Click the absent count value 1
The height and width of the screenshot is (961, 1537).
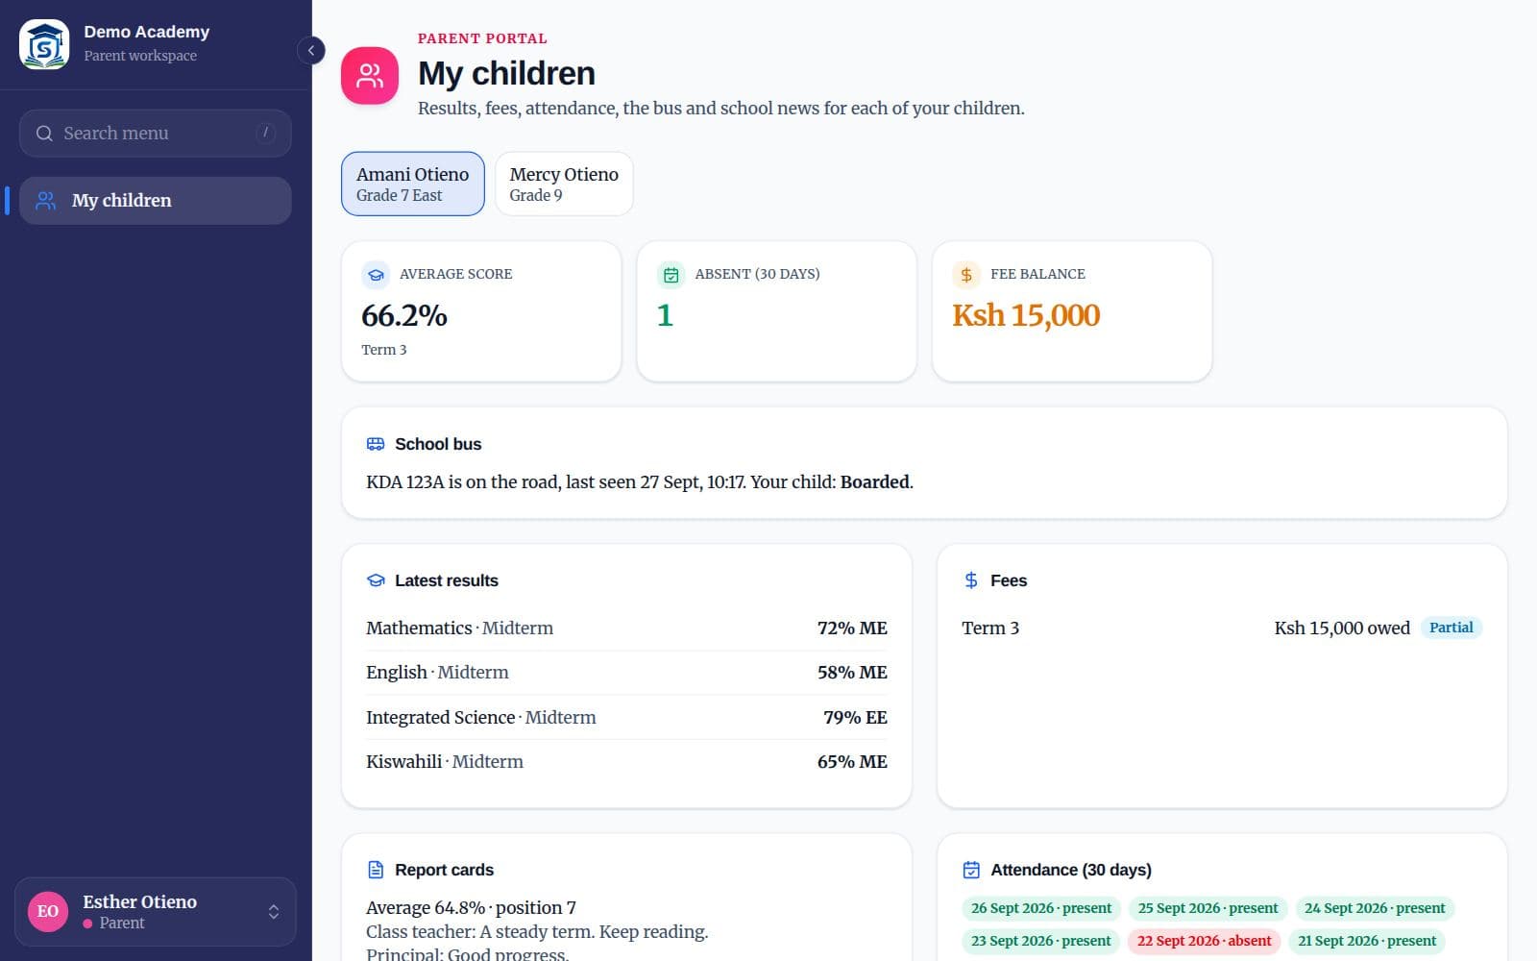pos(665,315)
